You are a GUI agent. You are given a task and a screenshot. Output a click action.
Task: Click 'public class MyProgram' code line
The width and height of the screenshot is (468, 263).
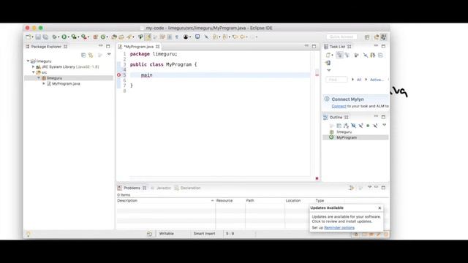coord(163,64)
